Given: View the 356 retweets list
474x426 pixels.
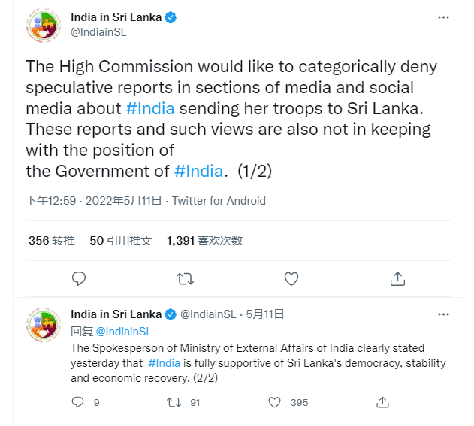Looking at the screenshot, I should (51, 241).
